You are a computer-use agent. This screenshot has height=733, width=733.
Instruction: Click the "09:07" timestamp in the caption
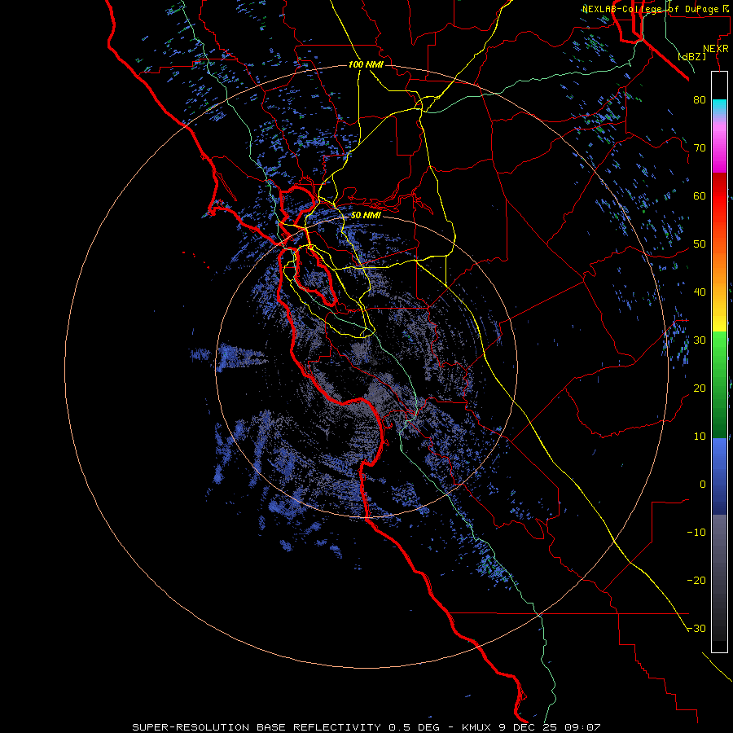coord(582,727)
